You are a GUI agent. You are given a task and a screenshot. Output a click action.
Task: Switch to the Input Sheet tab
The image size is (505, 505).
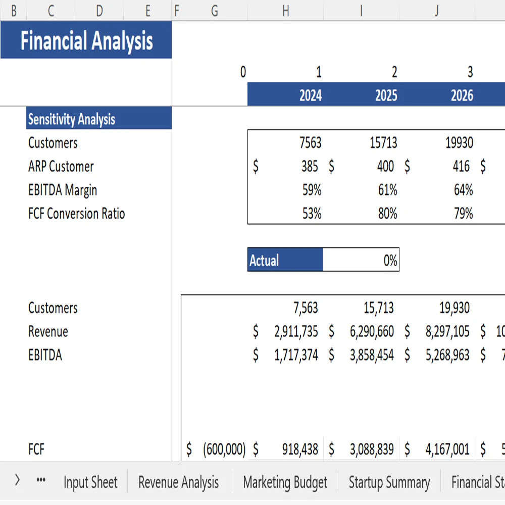pos(90,482)
